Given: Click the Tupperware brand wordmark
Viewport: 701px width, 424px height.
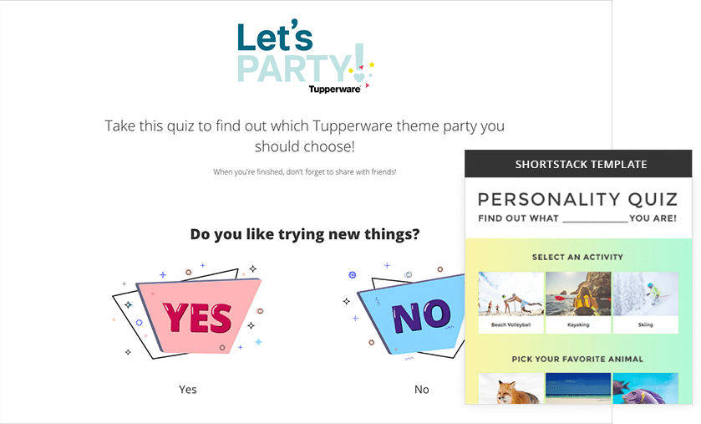Looking at the screenshot, I should 334,89.
